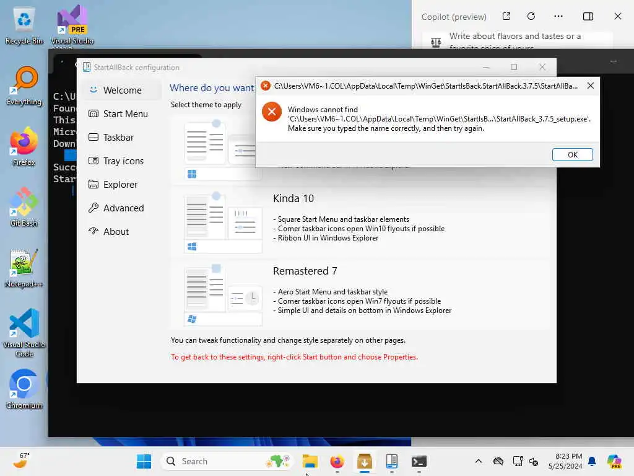Viewport: 634px width, 476px height.
Task: Click the taskbar Search box
Action: point(227,461)
